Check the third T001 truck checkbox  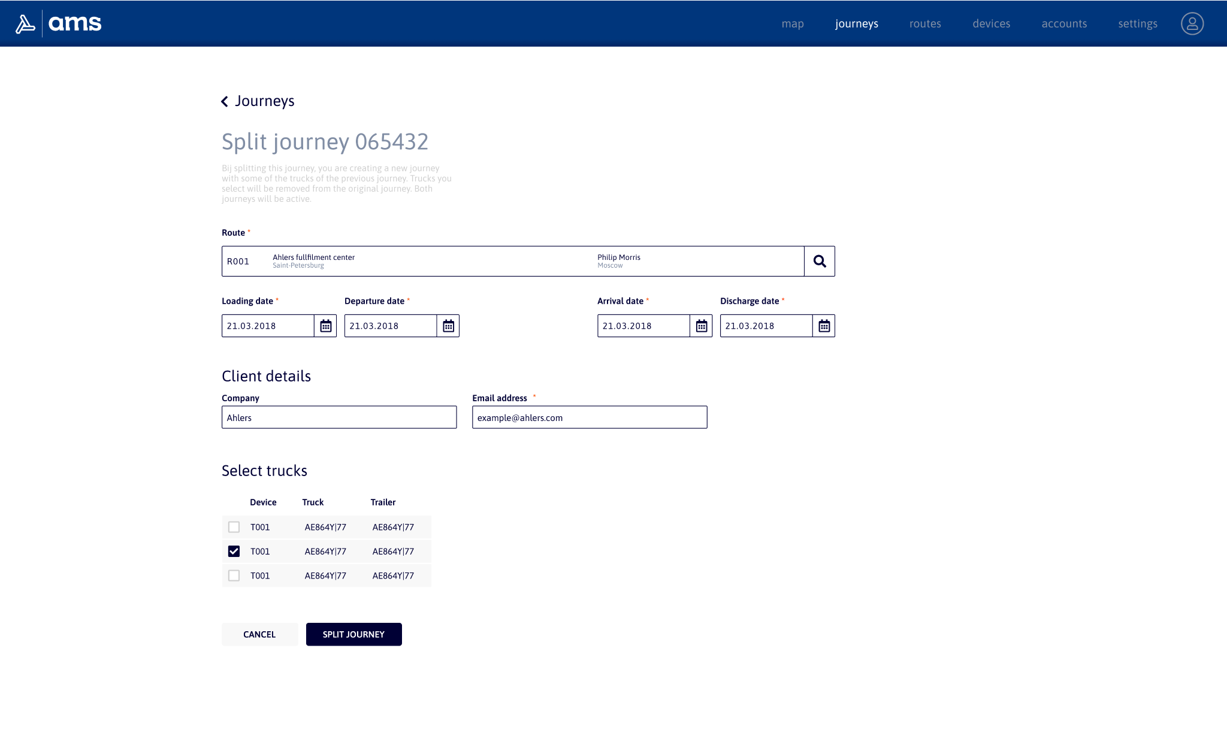[x=234, y=576]
